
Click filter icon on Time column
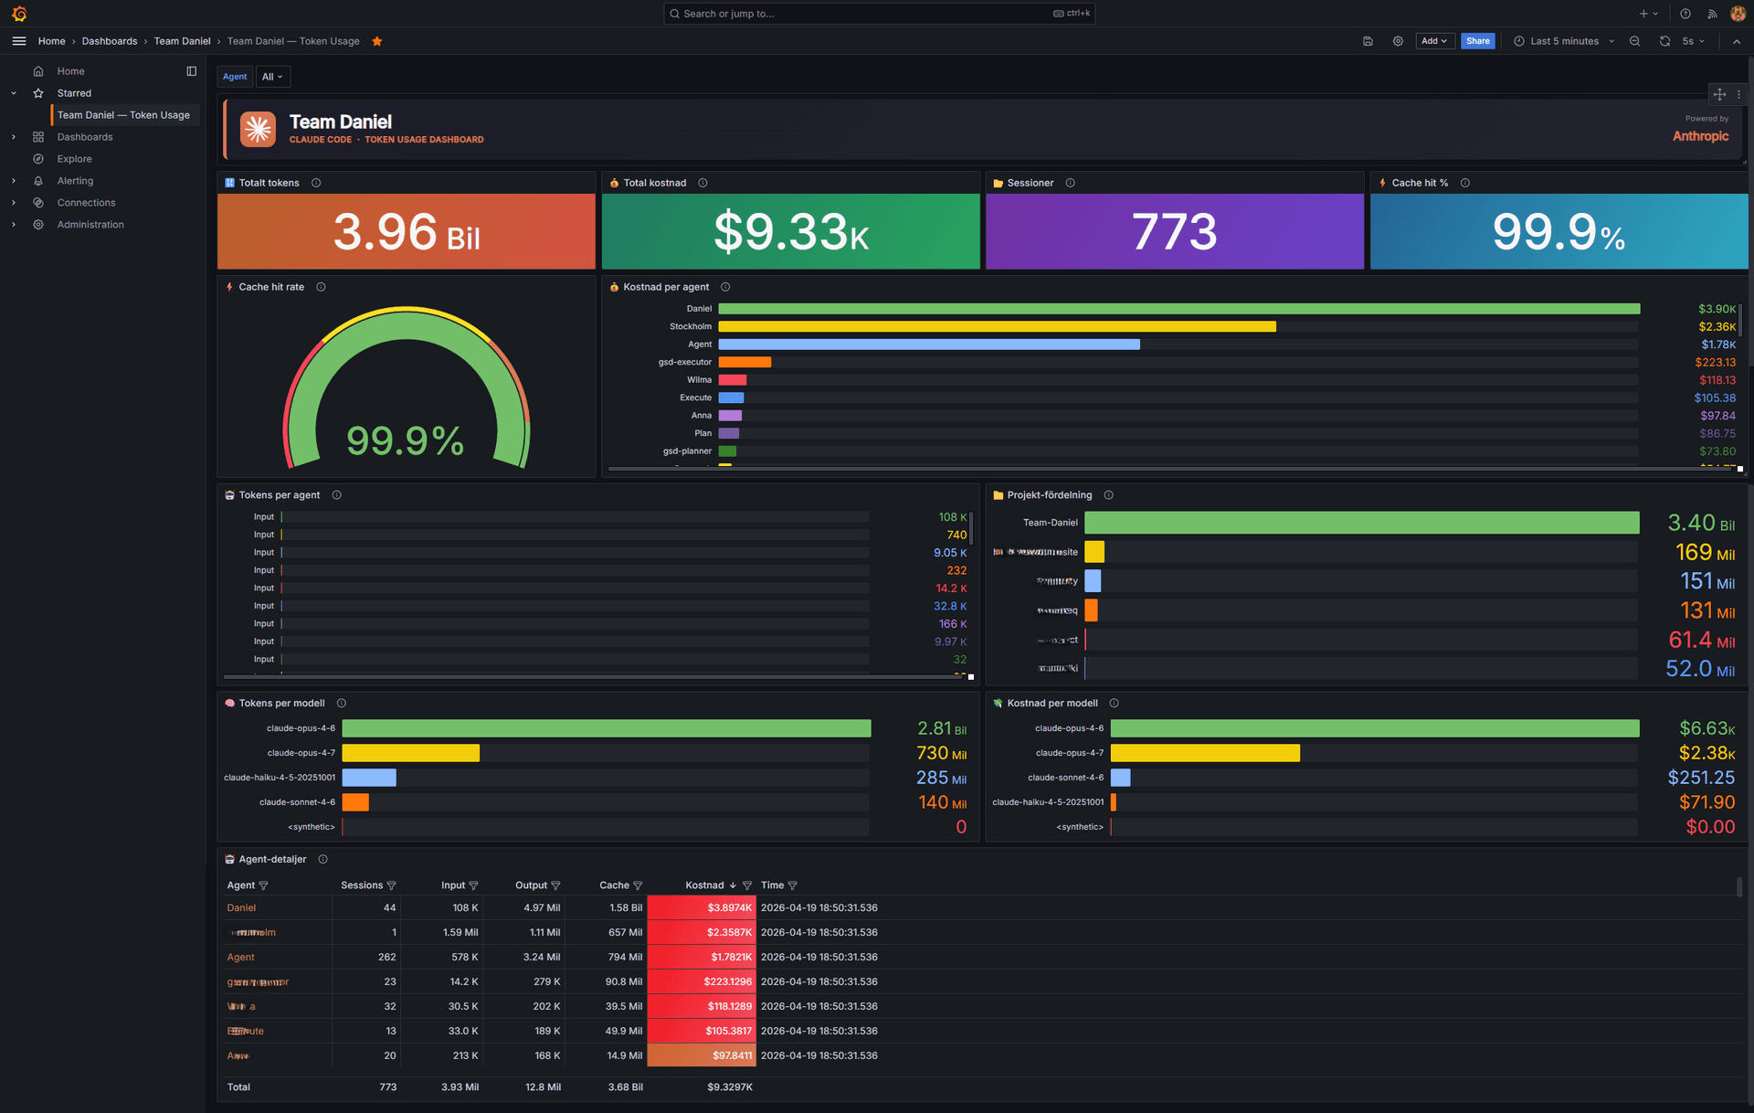(792, 885)
